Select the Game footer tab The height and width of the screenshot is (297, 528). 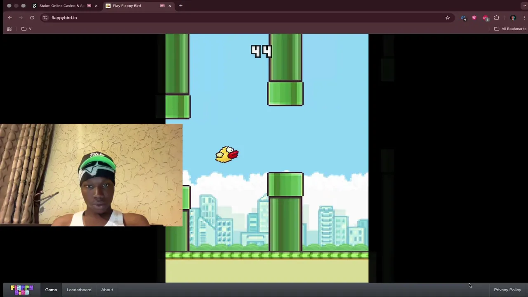point(51,290)
